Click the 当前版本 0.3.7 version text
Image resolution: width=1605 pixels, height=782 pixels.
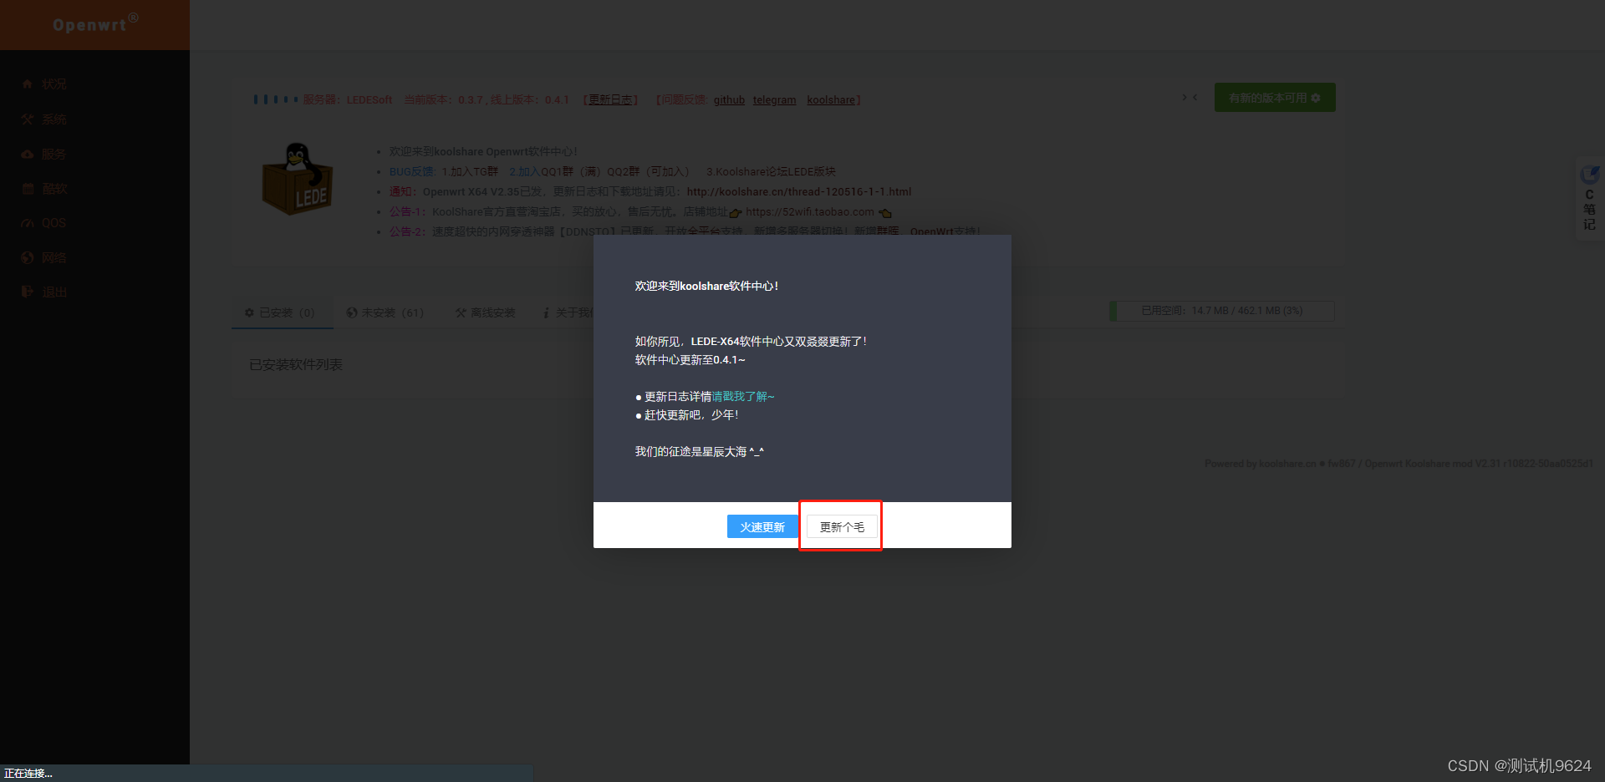pyautogui.click(x=444, y=100)
